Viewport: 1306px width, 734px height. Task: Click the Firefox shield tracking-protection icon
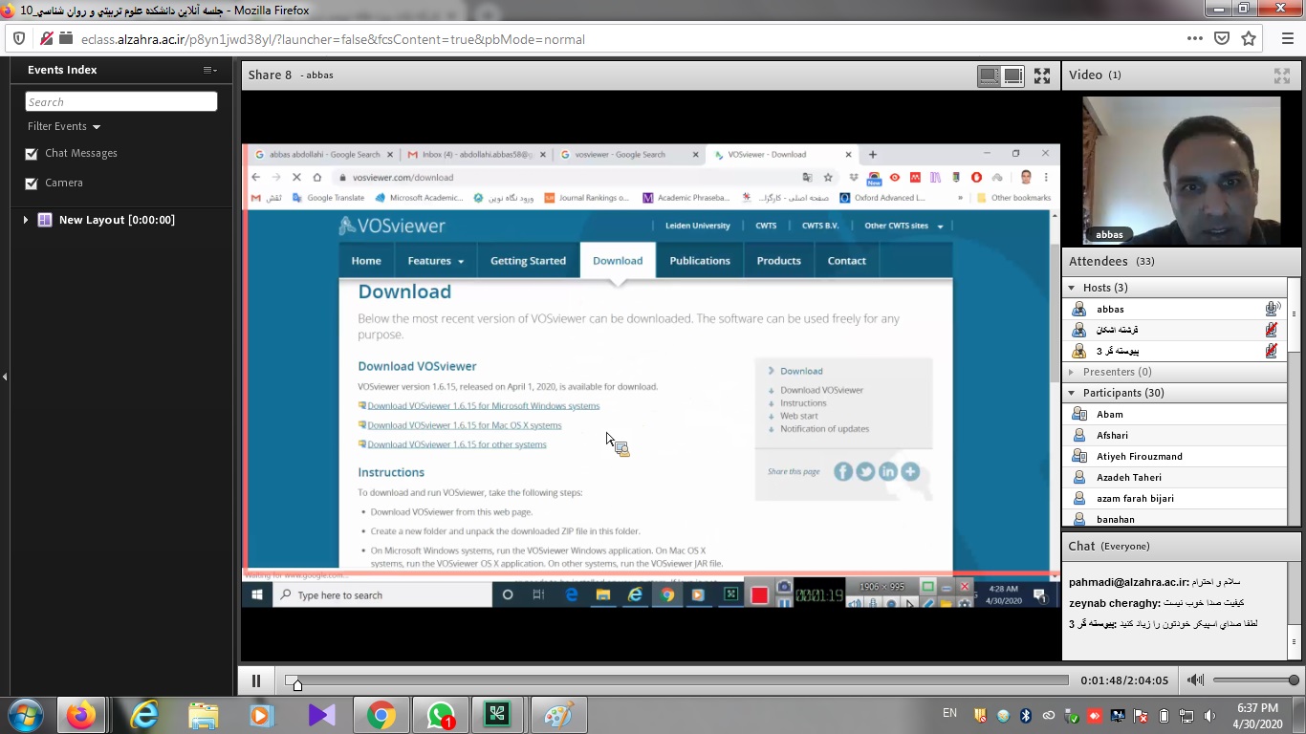click(x=19, y=39)
